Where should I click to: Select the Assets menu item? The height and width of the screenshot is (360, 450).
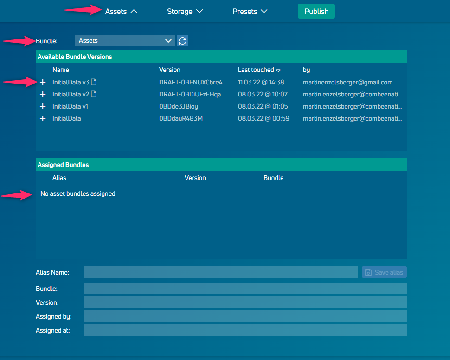[116, 11]
